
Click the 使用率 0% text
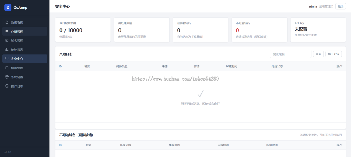tap(66, 37)
